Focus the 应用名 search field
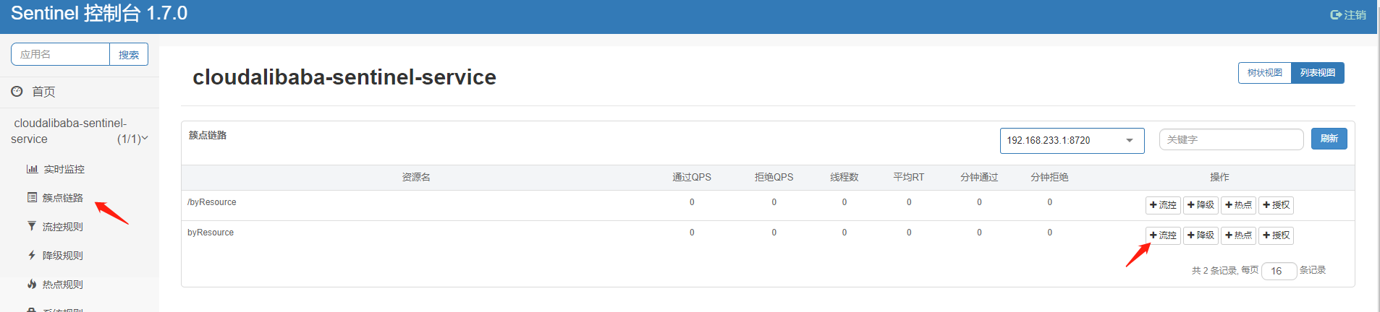1380x312 pixels. point(60,54)
